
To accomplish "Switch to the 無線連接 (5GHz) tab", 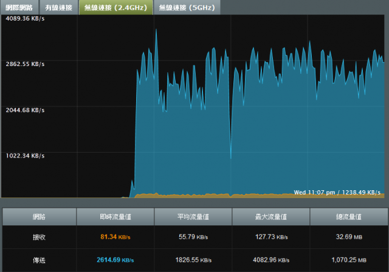I will point(187,7).
